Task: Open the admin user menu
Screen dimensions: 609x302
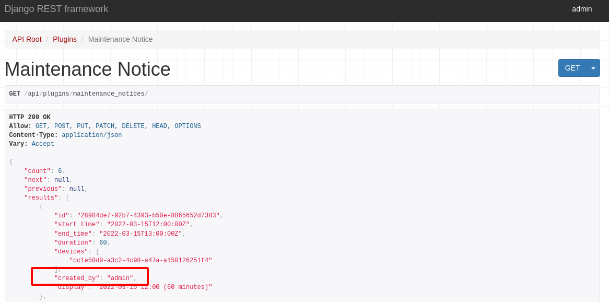Action: pyautogui.click(x=581, y=9)
